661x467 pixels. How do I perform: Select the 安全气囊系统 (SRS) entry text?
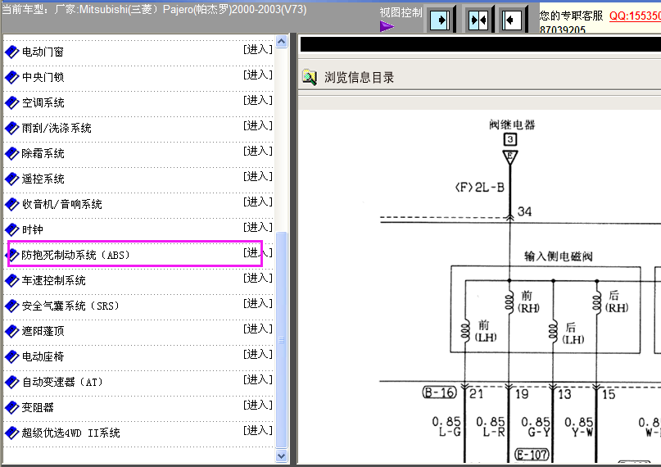(70, 306)
